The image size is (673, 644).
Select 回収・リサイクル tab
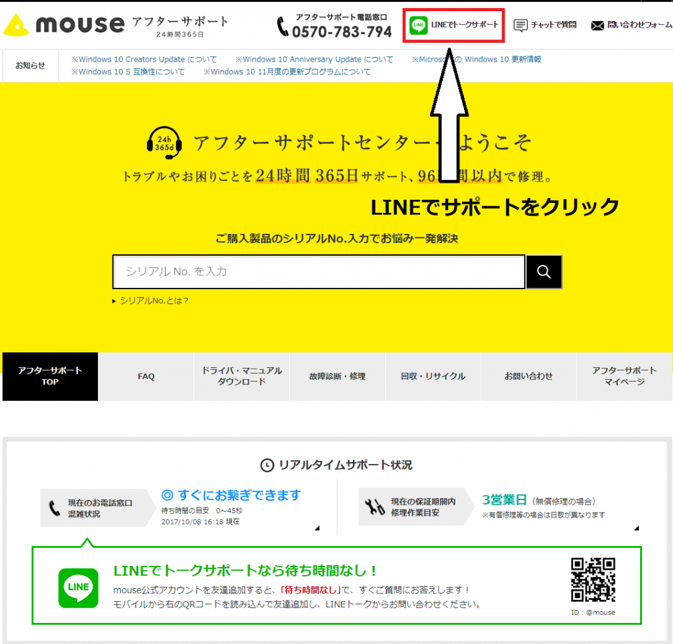click(x=433, y=377)
